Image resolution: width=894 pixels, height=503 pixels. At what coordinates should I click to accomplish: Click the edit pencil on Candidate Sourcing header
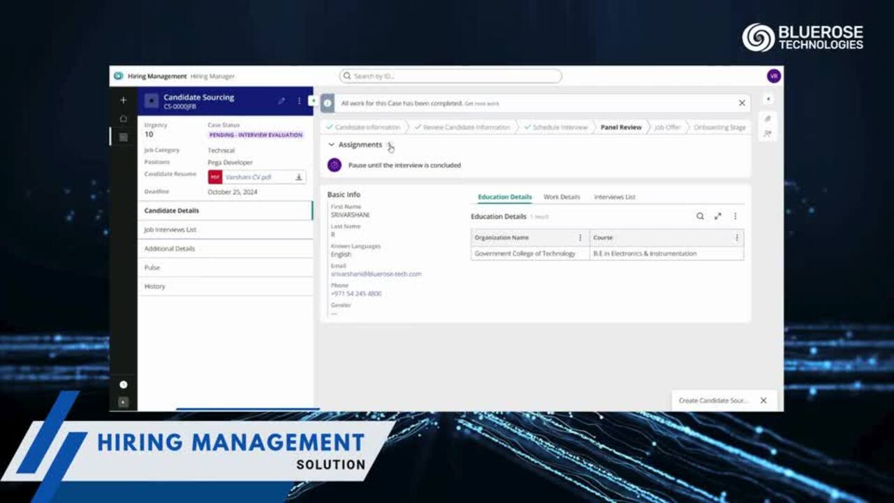(281, 101)
